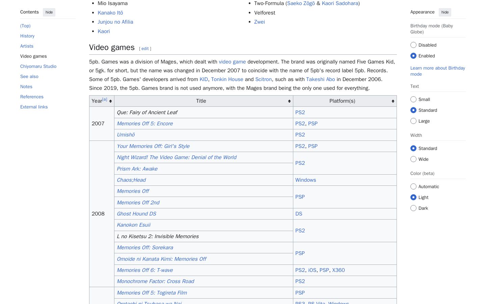Image resolution: width=486 pixels, height=304 pixels.
Task: Open Memories Off: Sorekara link
Action: tap(145, 248)
